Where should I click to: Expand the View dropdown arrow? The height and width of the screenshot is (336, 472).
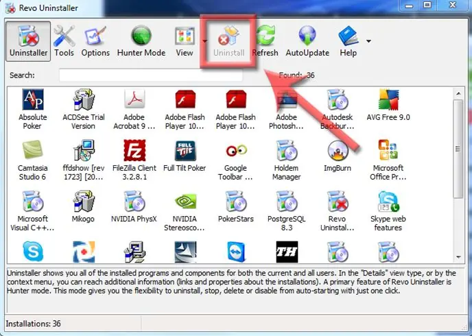(x=204, y=41)
